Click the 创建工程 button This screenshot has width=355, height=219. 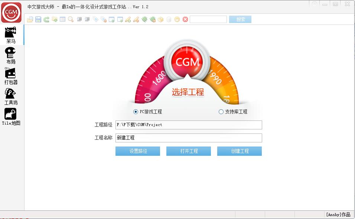coord(240,151)
